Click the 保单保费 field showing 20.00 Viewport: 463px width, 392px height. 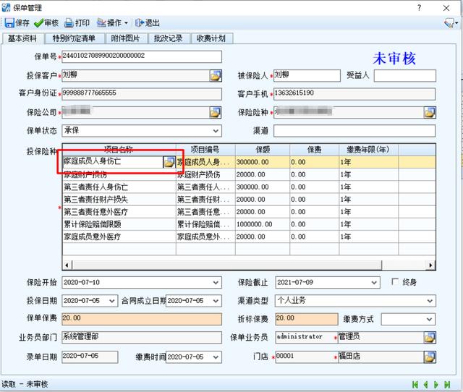point(142,319)
